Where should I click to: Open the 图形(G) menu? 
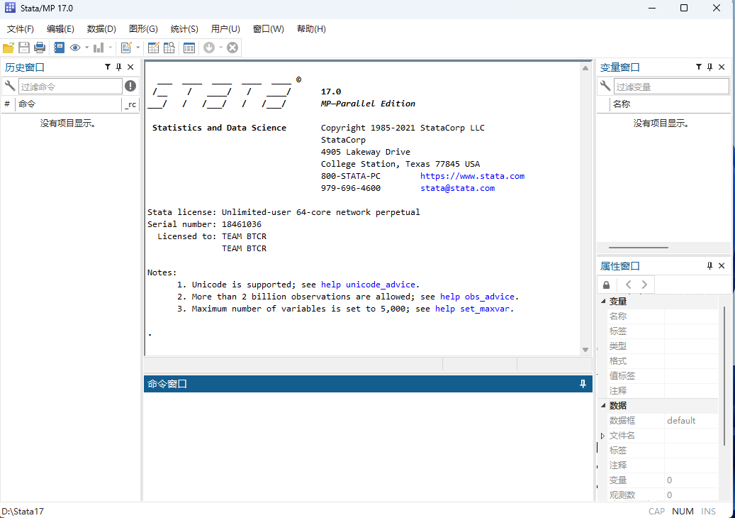coord(143,29)
